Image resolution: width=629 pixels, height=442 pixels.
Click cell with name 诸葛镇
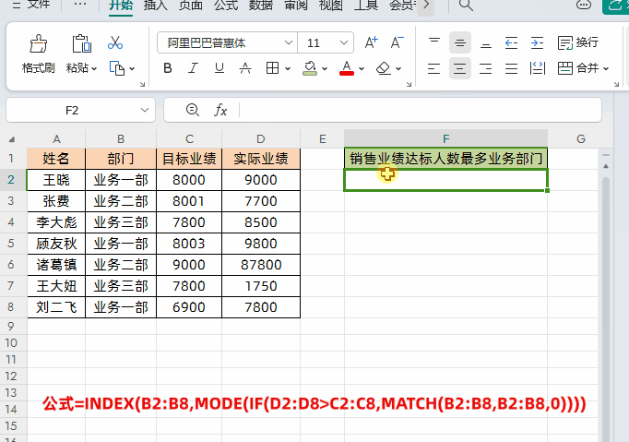point(56,265)
